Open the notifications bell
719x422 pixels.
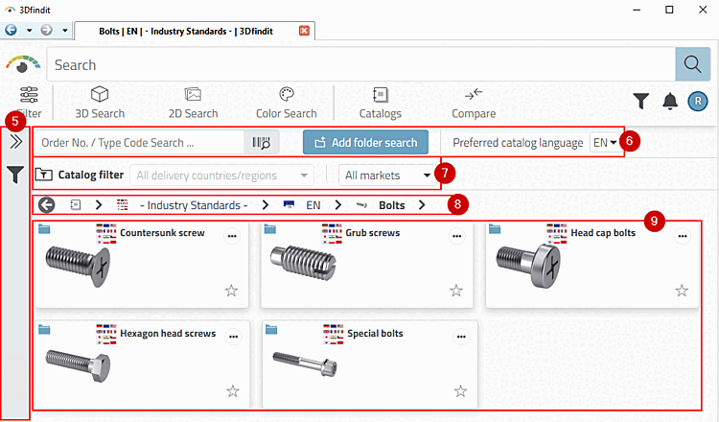(x=670, y=101)
